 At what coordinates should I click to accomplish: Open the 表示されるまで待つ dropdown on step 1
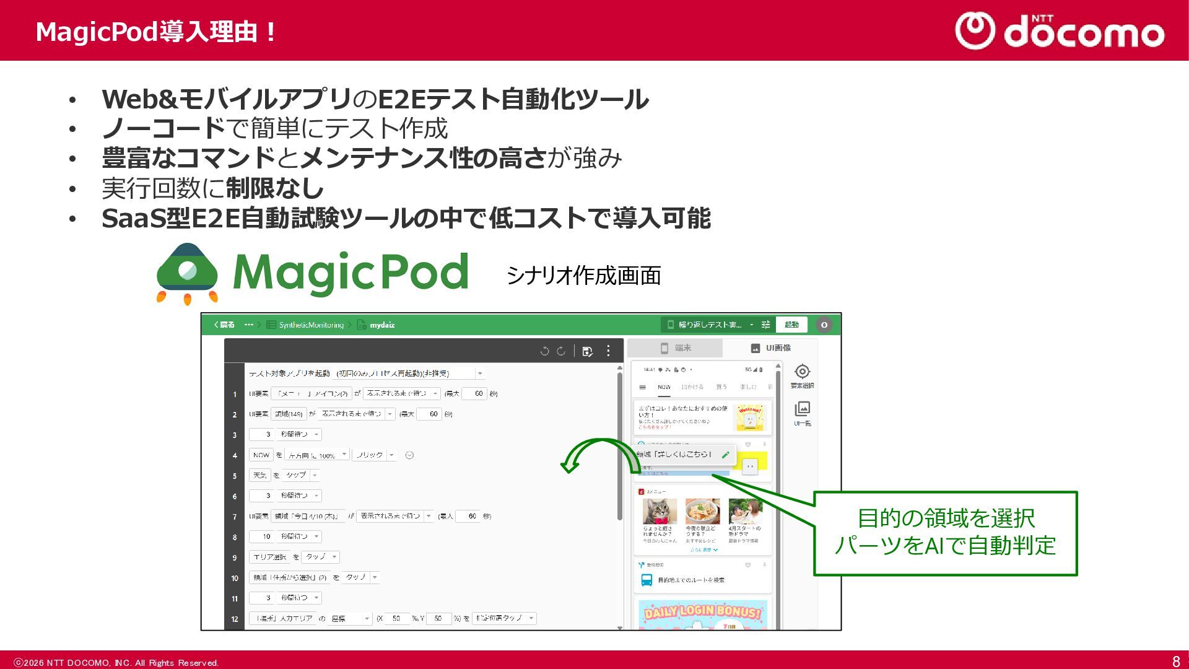pos(401,393)
